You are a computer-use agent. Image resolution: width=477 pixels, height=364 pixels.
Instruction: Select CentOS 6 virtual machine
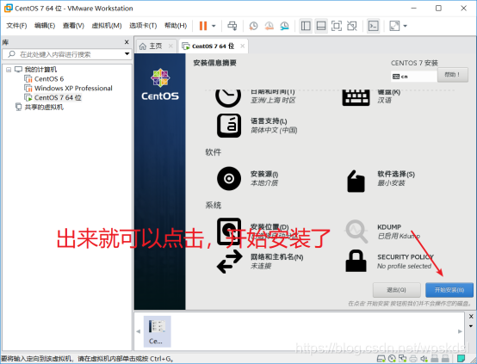tap(49, 79)
